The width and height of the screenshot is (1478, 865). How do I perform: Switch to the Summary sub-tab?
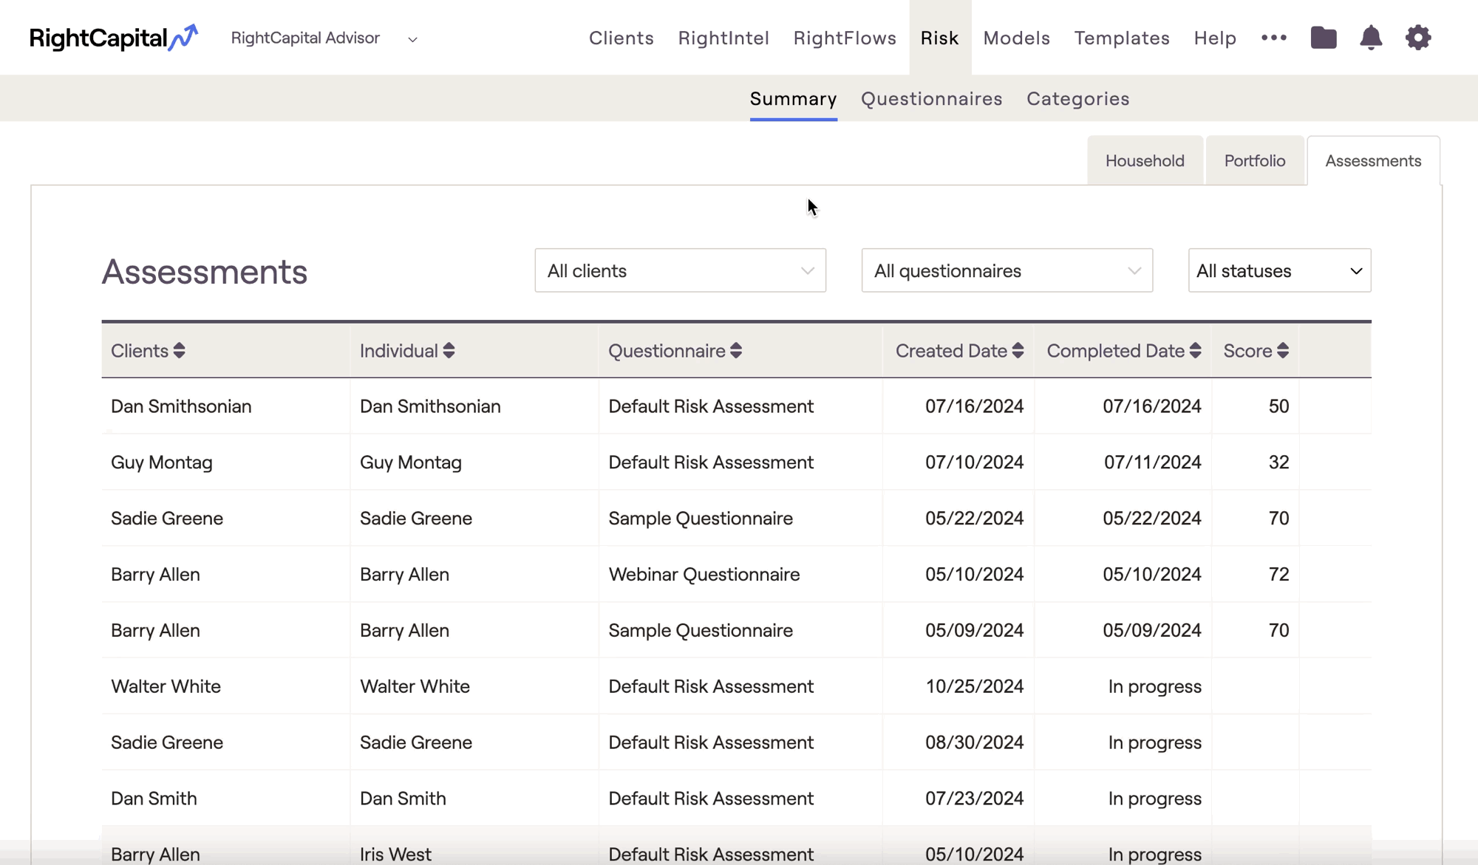pos(793,98)
